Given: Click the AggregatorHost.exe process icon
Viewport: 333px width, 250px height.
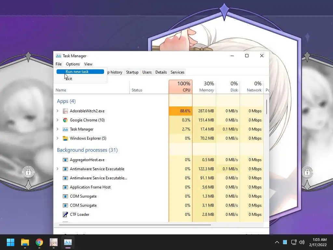Looking at the screenshot, I should tap(65, 160).
